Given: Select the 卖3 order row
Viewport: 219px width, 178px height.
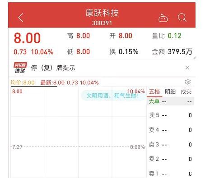Looking at the screenshot, I should point(170,145).
